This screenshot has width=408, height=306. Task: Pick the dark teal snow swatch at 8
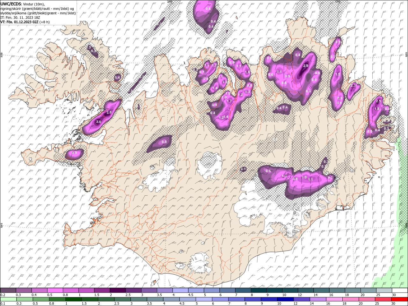[259, 290]
